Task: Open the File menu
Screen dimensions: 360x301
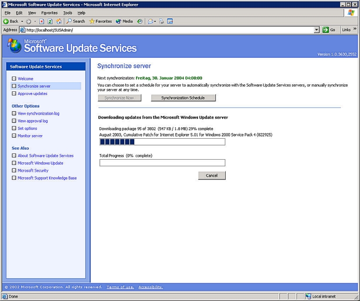Action: (7, 13)
